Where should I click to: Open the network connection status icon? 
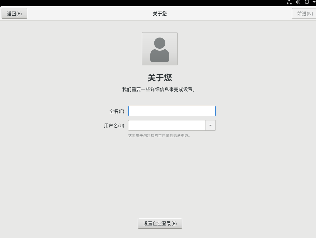tap(289, 2)
